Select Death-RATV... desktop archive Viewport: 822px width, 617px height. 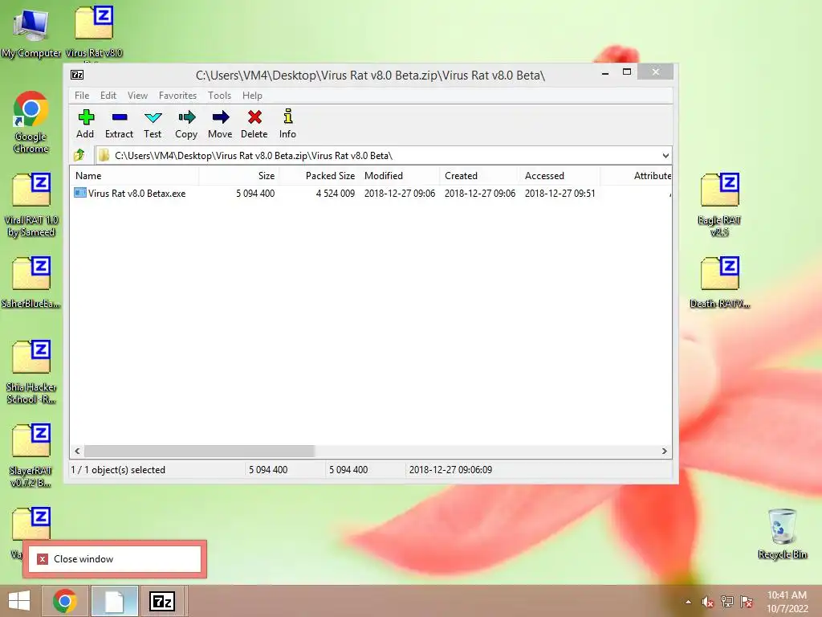720,282
